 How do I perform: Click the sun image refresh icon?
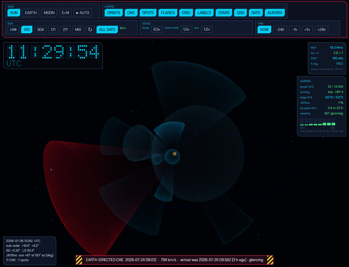pos(90,30)
